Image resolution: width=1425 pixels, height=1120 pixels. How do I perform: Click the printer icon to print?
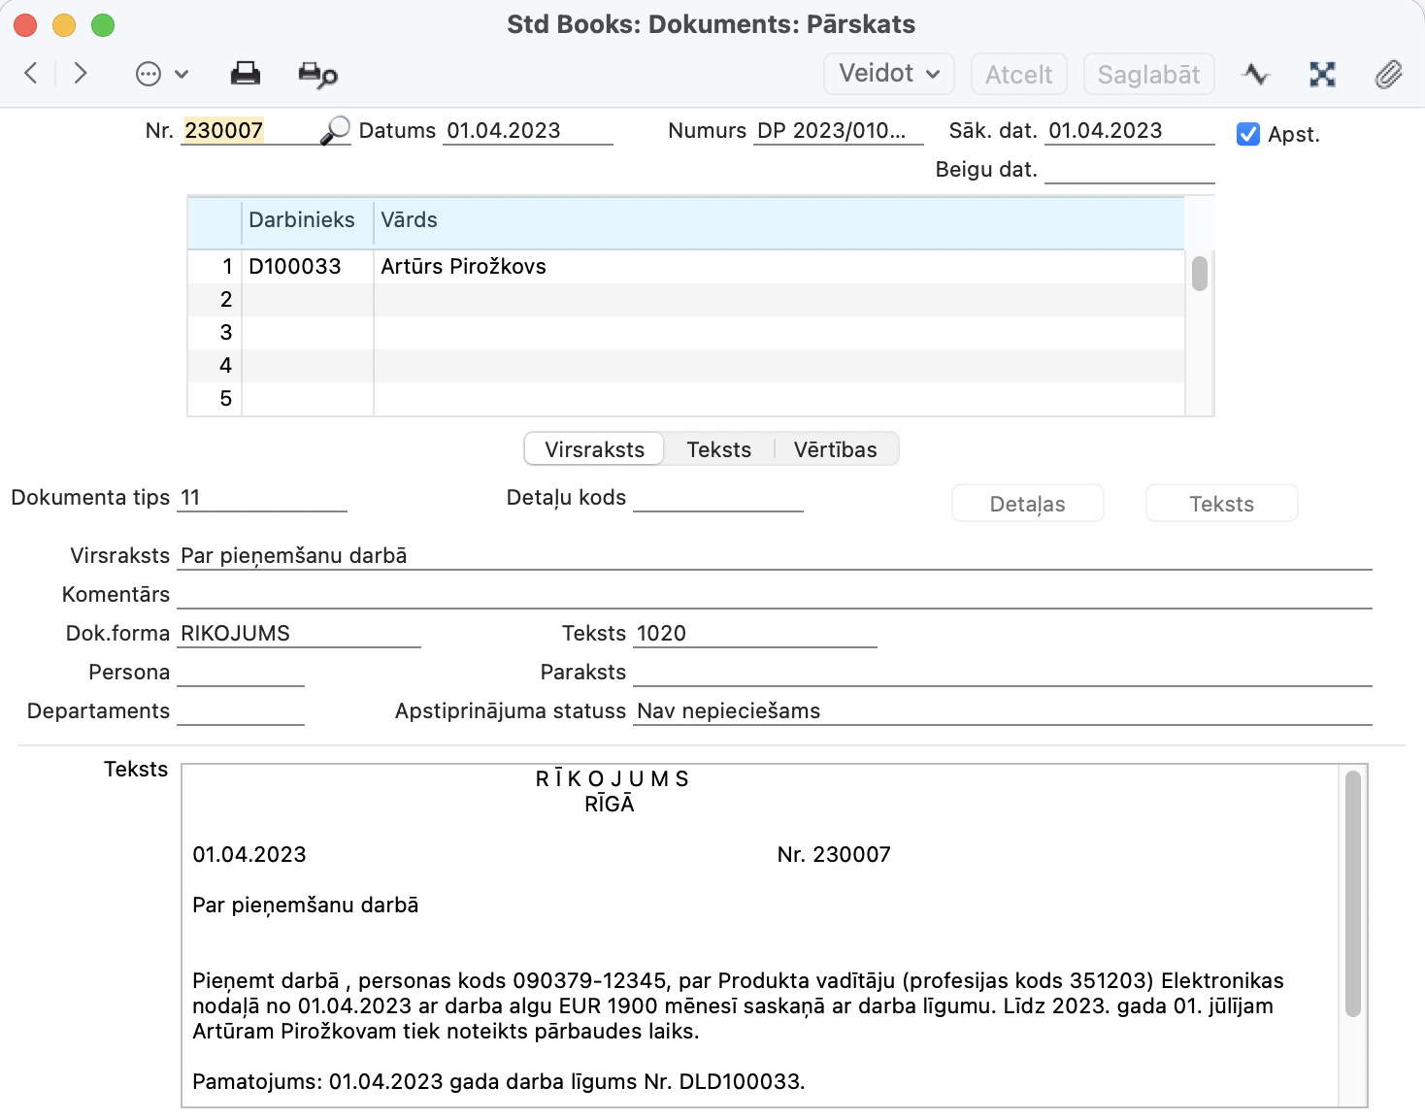click(x=245, y=73)
